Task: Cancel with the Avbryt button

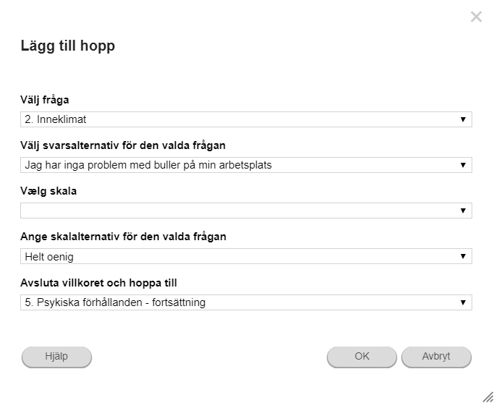Action: [x=436, y=357]
